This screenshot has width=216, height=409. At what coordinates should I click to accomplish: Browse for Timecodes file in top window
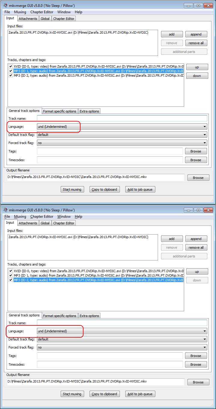pyautogui.click(x=196, y=160)
